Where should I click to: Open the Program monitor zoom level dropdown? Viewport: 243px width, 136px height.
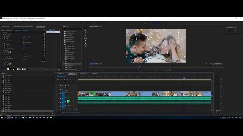[103, 64]
